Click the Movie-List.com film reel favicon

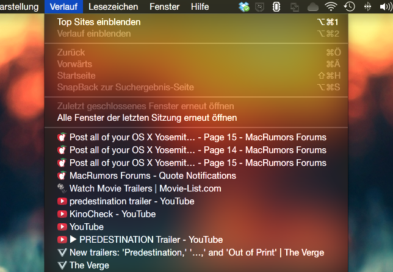[62, 188]
